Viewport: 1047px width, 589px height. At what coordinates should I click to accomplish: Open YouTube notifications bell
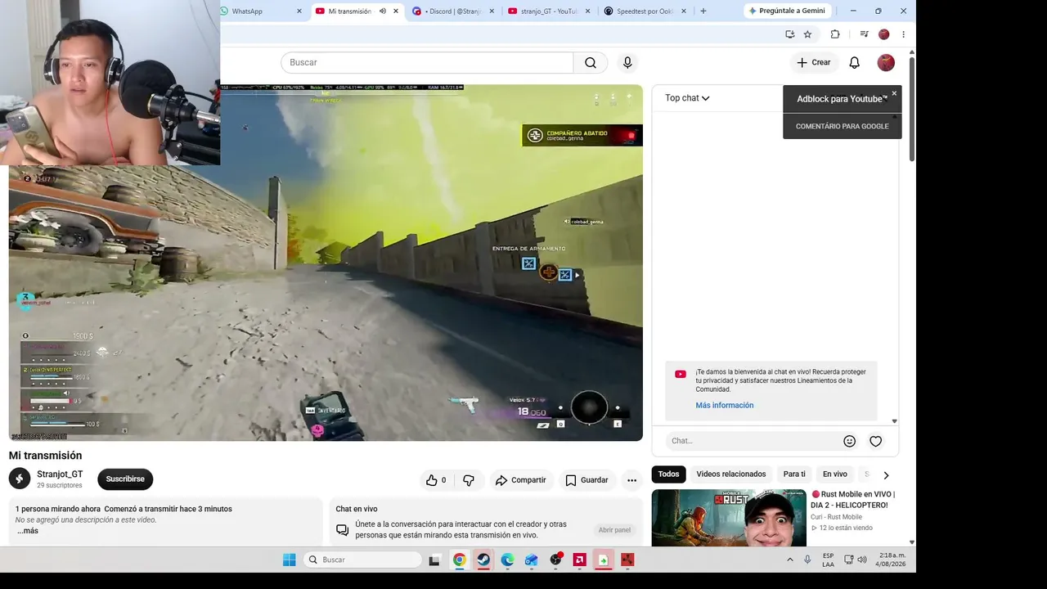click(854, 62)
